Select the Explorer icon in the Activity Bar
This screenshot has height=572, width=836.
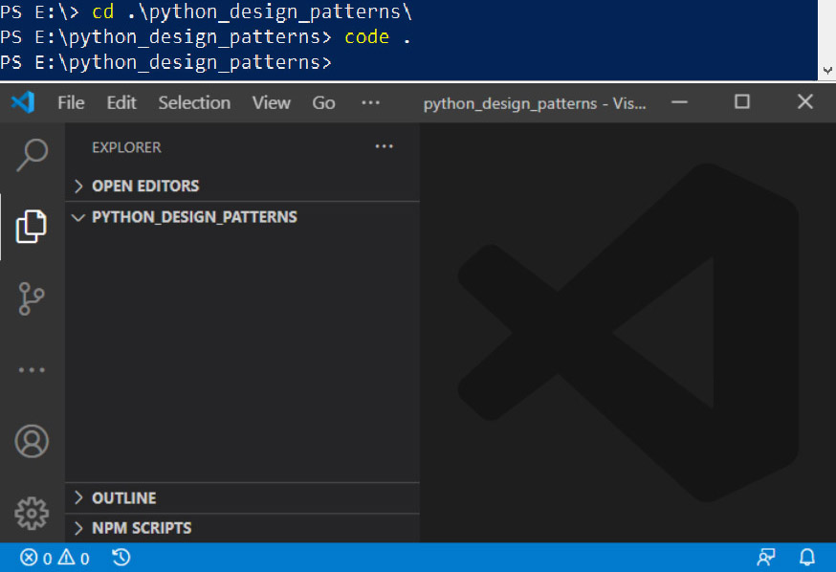tap(31, 227)
